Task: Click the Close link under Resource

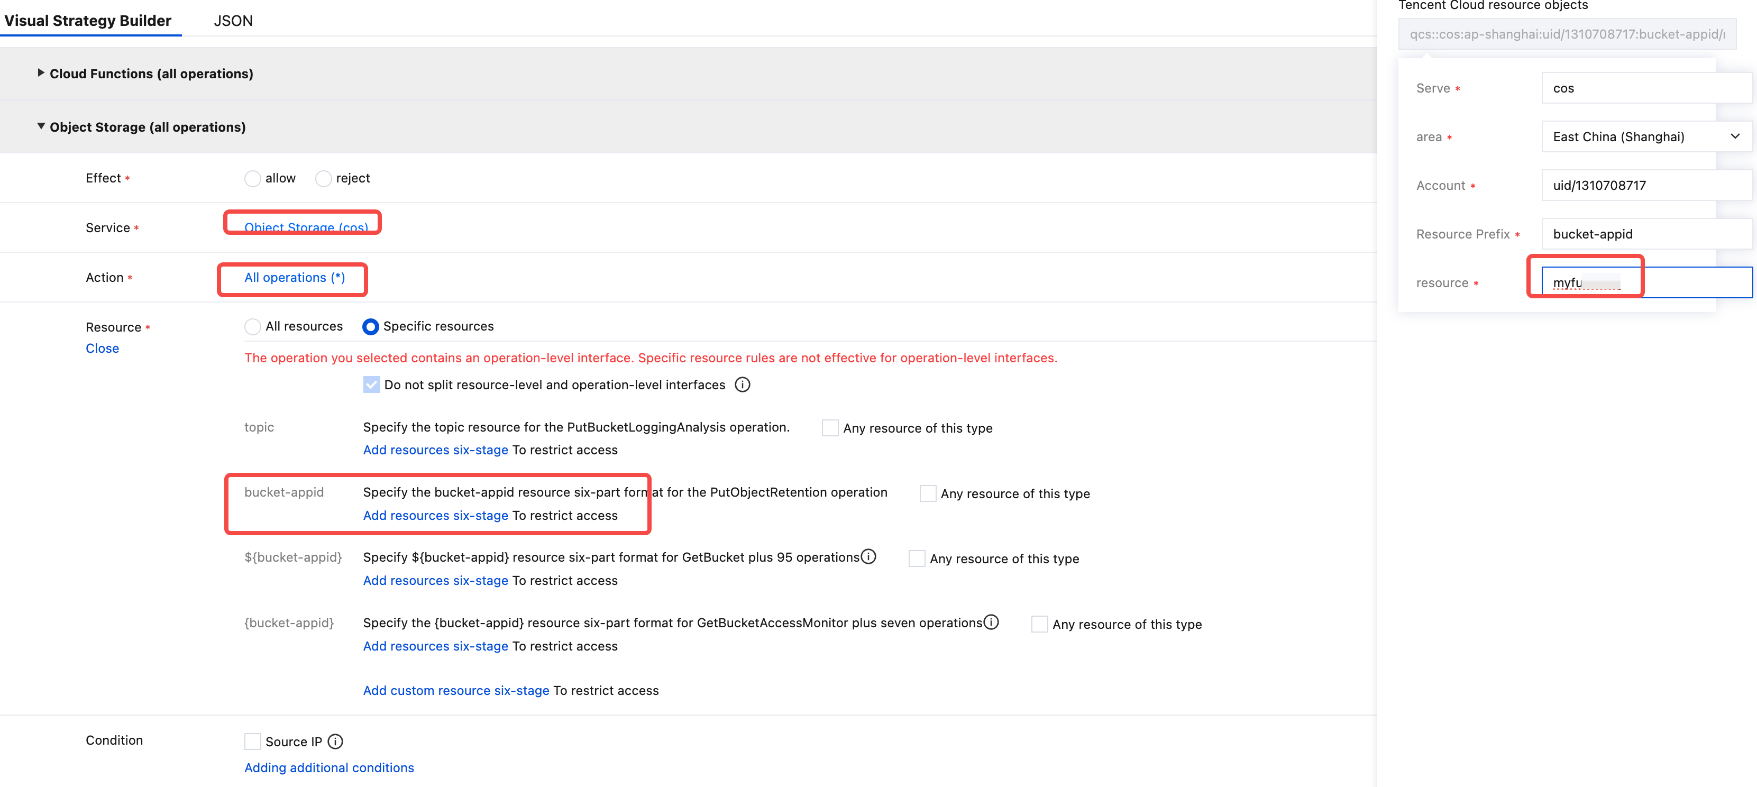Action: pyautogui.click(x=102, y=348)
